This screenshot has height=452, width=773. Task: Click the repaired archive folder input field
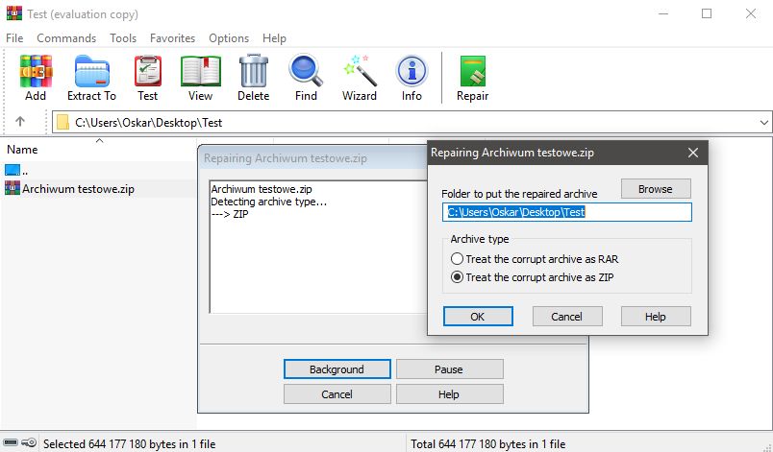point(567,212)
